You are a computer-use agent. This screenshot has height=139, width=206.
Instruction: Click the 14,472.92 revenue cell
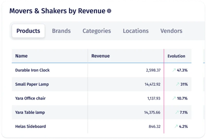(152, 84)
